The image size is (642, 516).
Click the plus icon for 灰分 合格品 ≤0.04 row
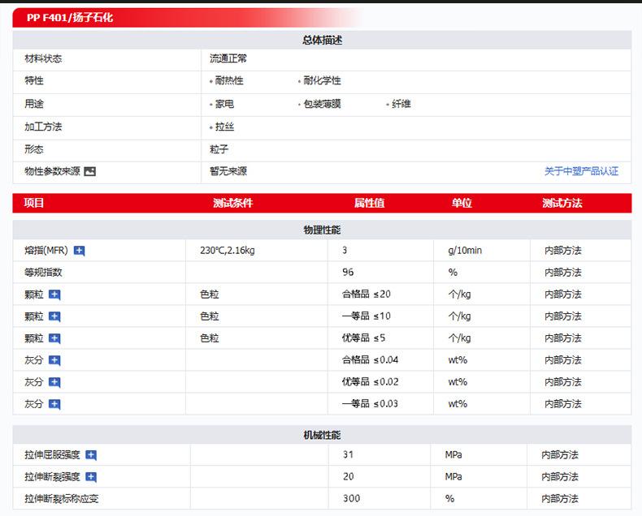(54, 360)
